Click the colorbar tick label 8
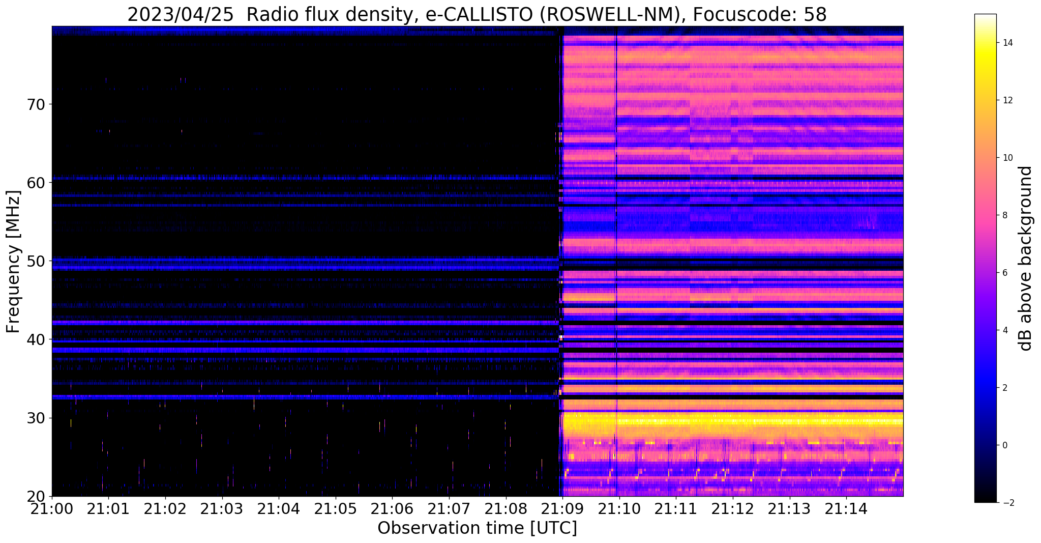Screen dimensions: 1041x543 tap(1004, 215)
